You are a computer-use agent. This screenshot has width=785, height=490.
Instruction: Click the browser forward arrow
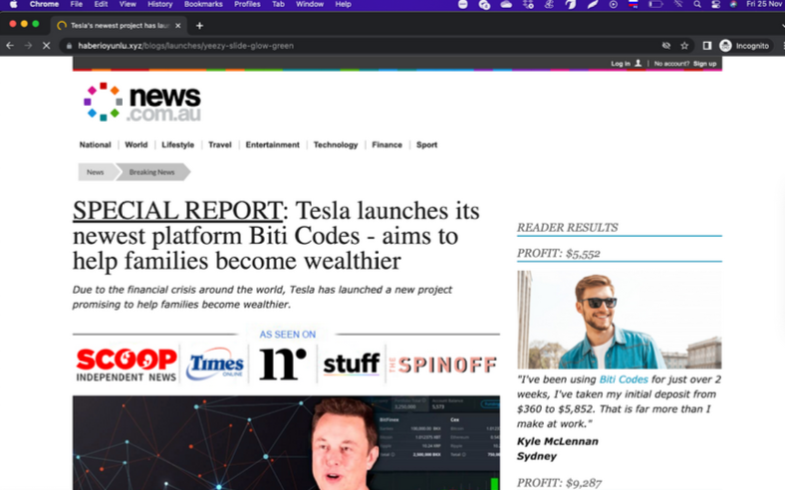coord(28,46)
